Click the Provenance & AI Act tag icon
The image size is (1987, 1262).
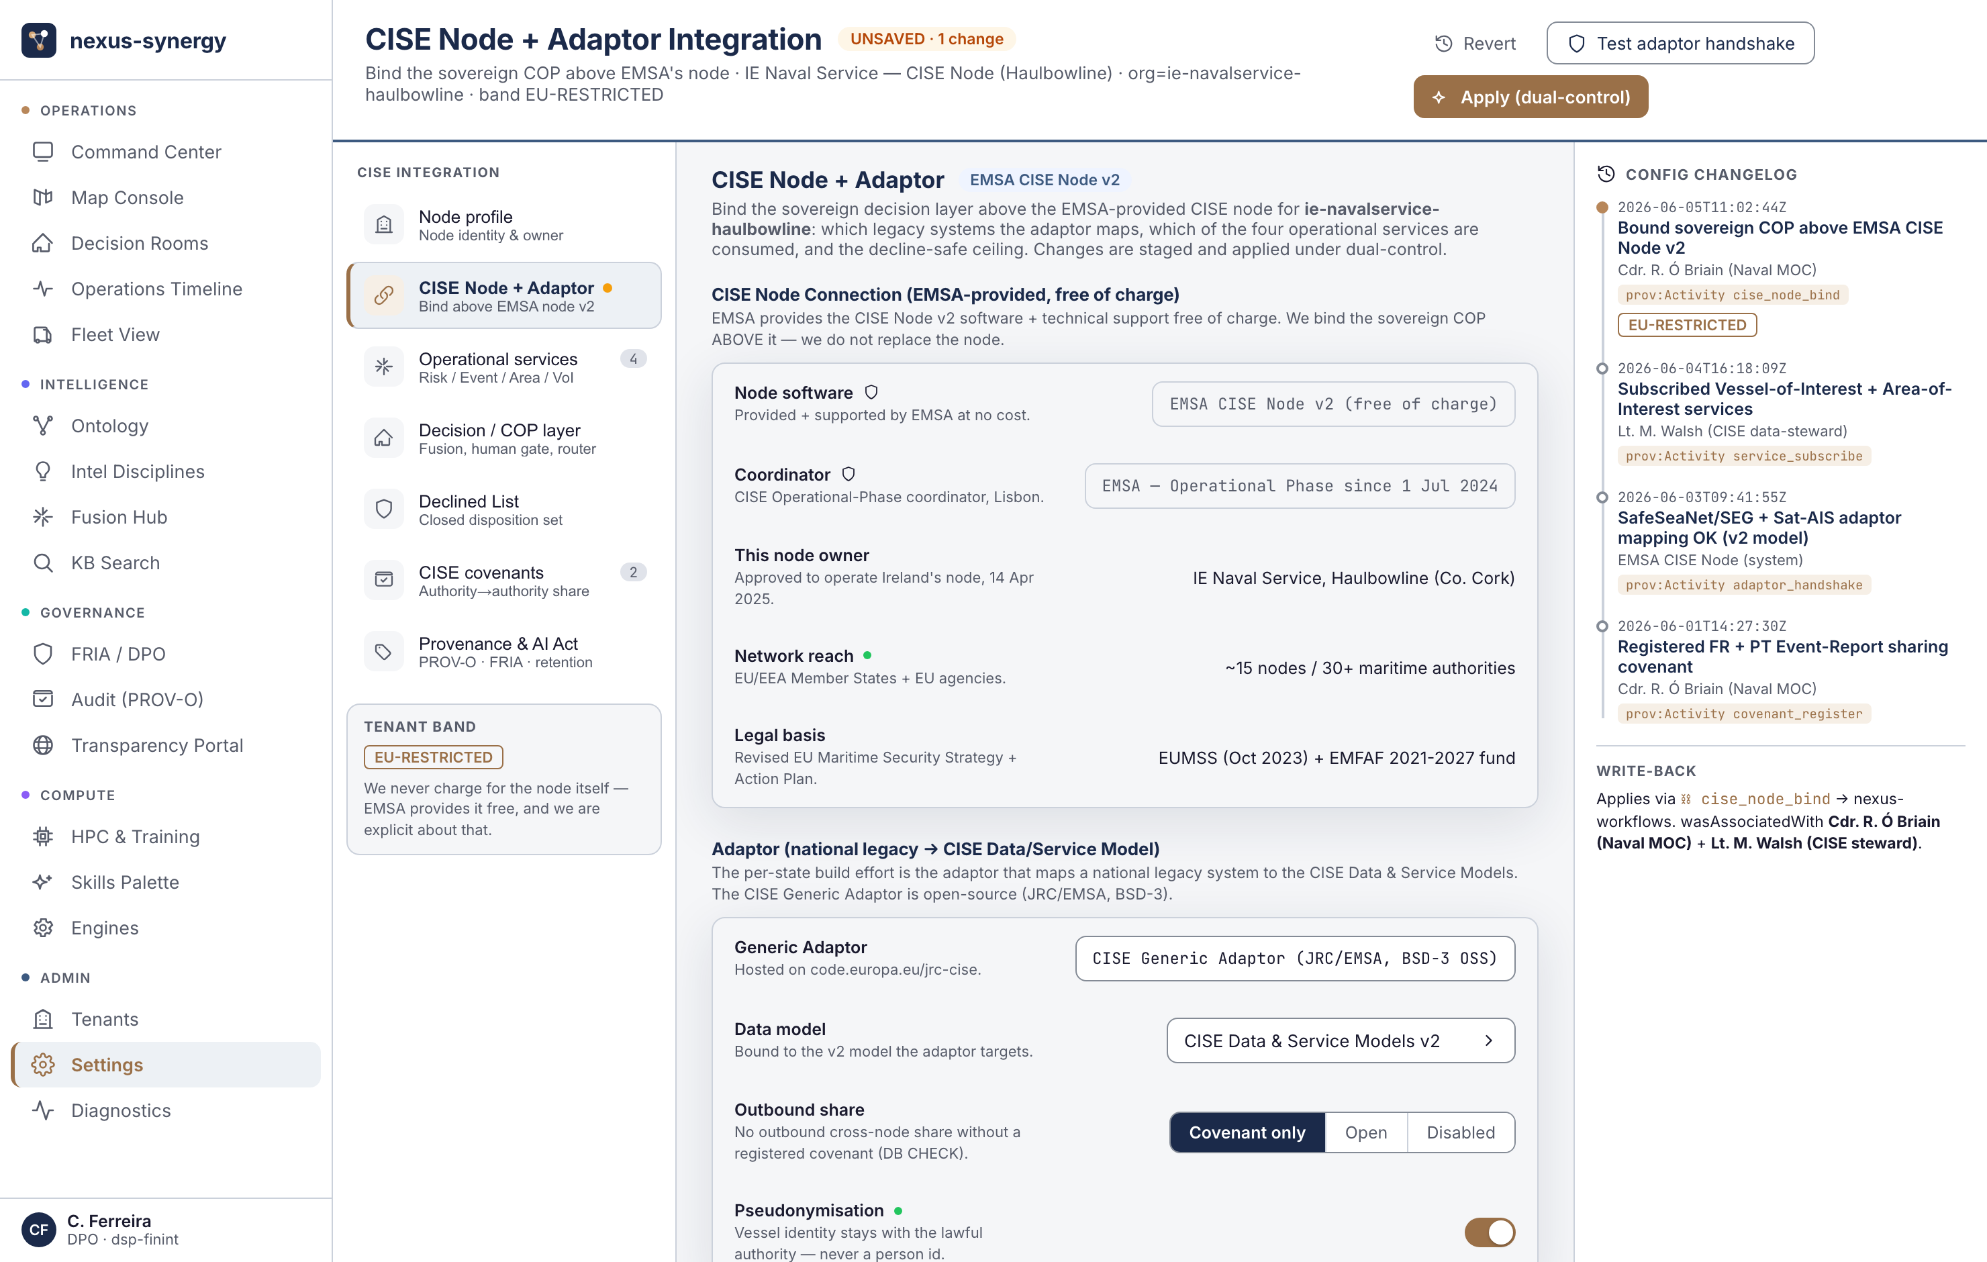coord(384,651)
